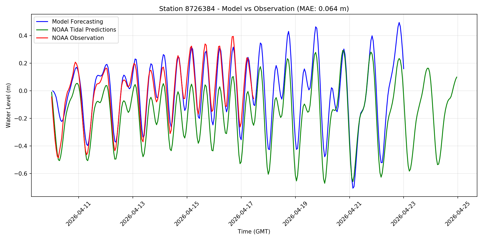The width and height of the screenshot is (483, 241).
Task: Click the highest blue model peak before 2026-04-23
Action: [x=399, y=22]
